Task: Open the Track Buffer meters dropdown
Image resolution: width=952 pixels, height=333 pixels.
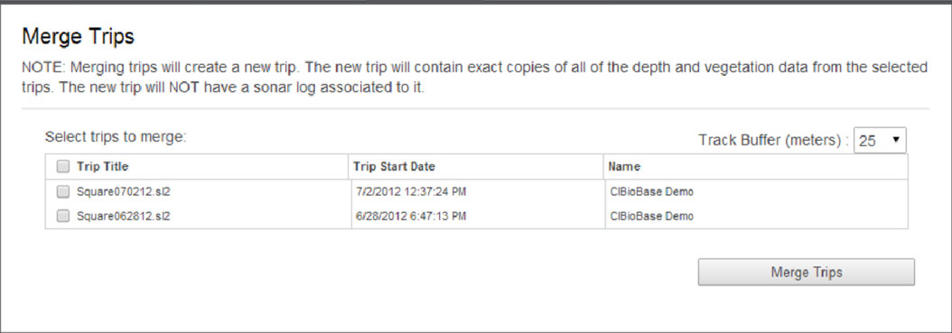Action: pyautogui.click(x=880, y=140)
